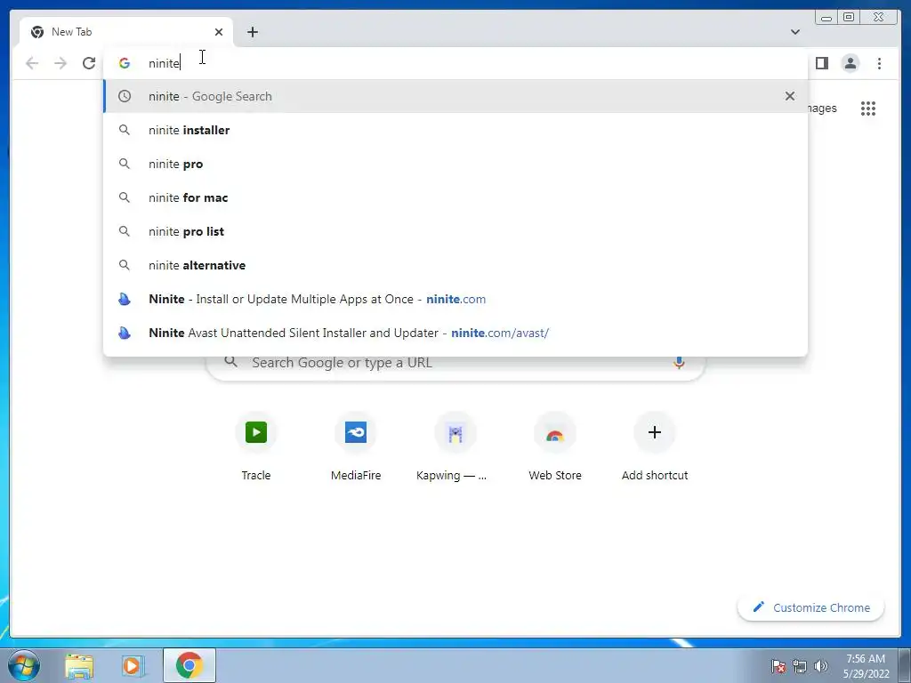This screenshot has width=911, height=683.
Task: Choose the 'ninite alternative' suggestion
Action: click(455, 265)
